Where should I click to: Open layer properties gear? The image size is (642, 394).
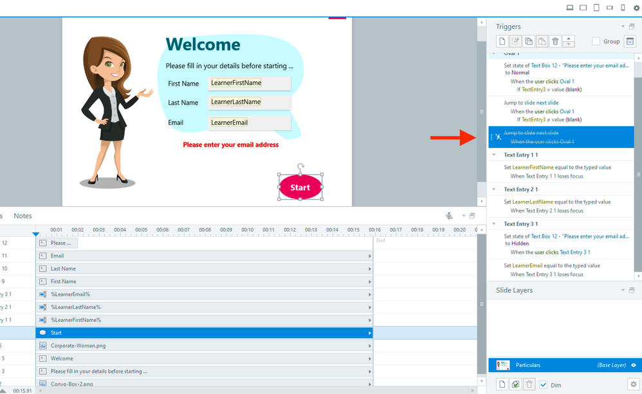coord(634,384)
